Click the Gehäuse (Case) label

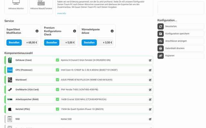pyautogui.click(x=23, y=60)
